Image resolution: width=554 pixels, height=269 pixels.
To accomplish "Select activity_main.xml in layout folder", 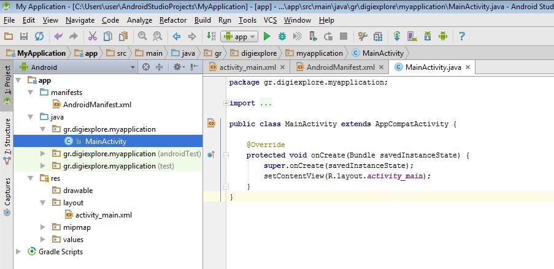I will click(x=98, y=215).
